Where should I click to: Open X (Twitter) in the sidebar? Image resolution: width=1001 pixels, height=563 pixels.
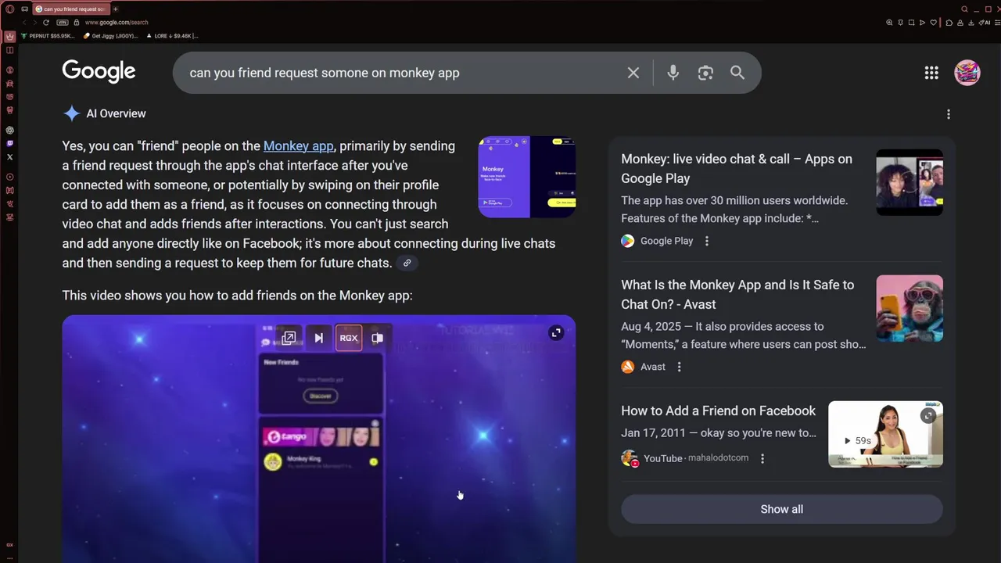[x=9, y=157]
